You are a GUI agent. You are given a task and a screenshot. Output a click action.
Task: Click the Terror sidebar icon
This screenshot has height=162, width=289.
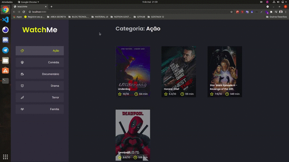click(22, 98)
